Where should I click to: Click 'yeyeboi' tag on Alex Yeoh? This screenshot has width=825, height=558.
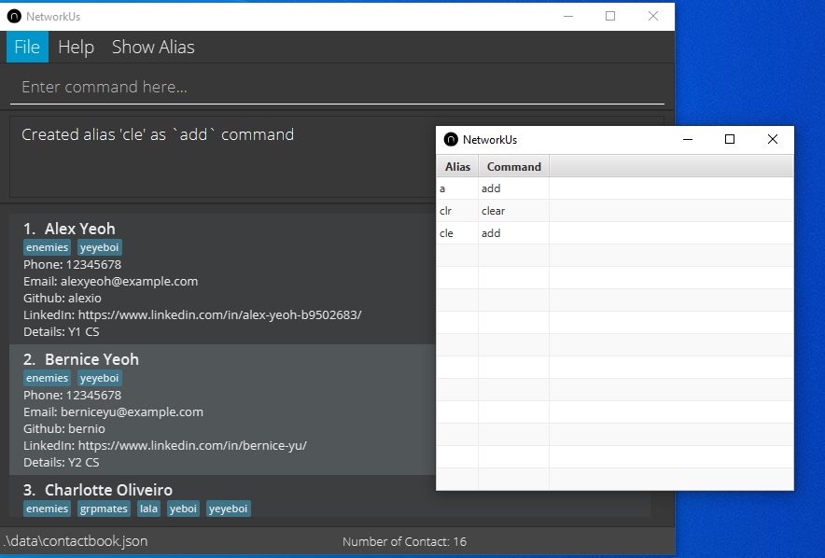click(x=100, y=247)
